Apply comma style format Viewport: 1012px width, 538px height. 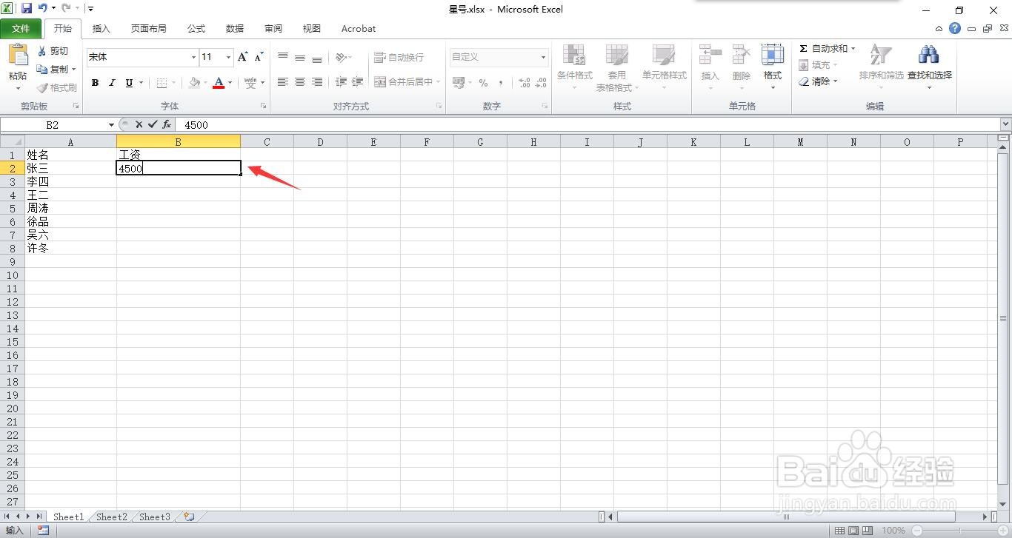501,83
